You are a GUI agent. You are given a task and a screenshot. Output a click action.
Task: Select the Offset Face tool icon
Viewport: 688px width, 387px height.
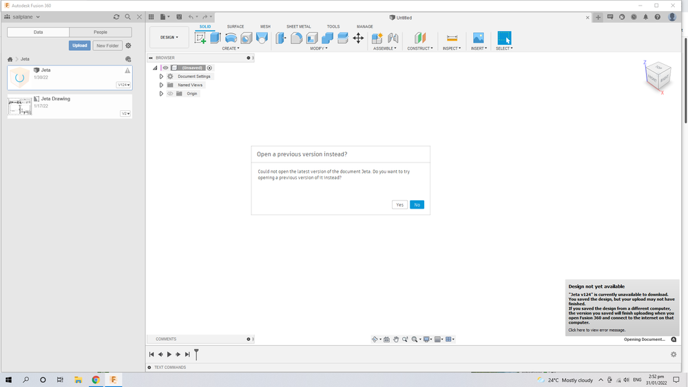point(343,38)
